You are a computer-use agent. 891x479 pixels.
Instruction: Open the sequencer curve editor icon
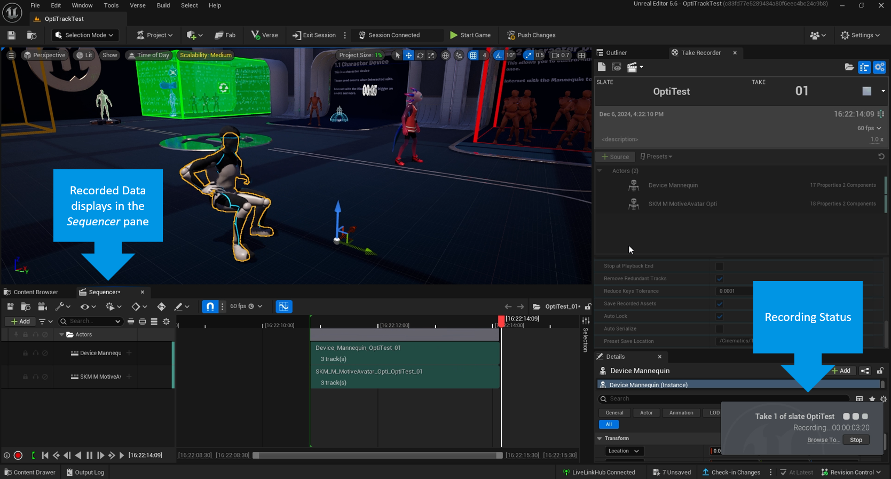click(283, 307)
